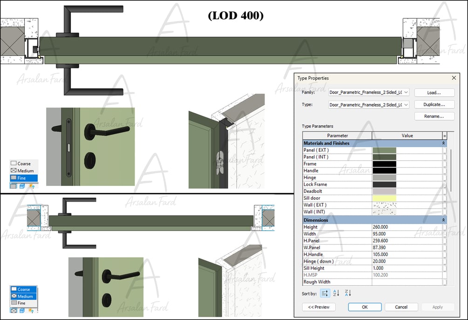Click associate button on the Width row
The height and width of the screenshot is (320, 468).
pyautogui.click(x=444, y=234)
